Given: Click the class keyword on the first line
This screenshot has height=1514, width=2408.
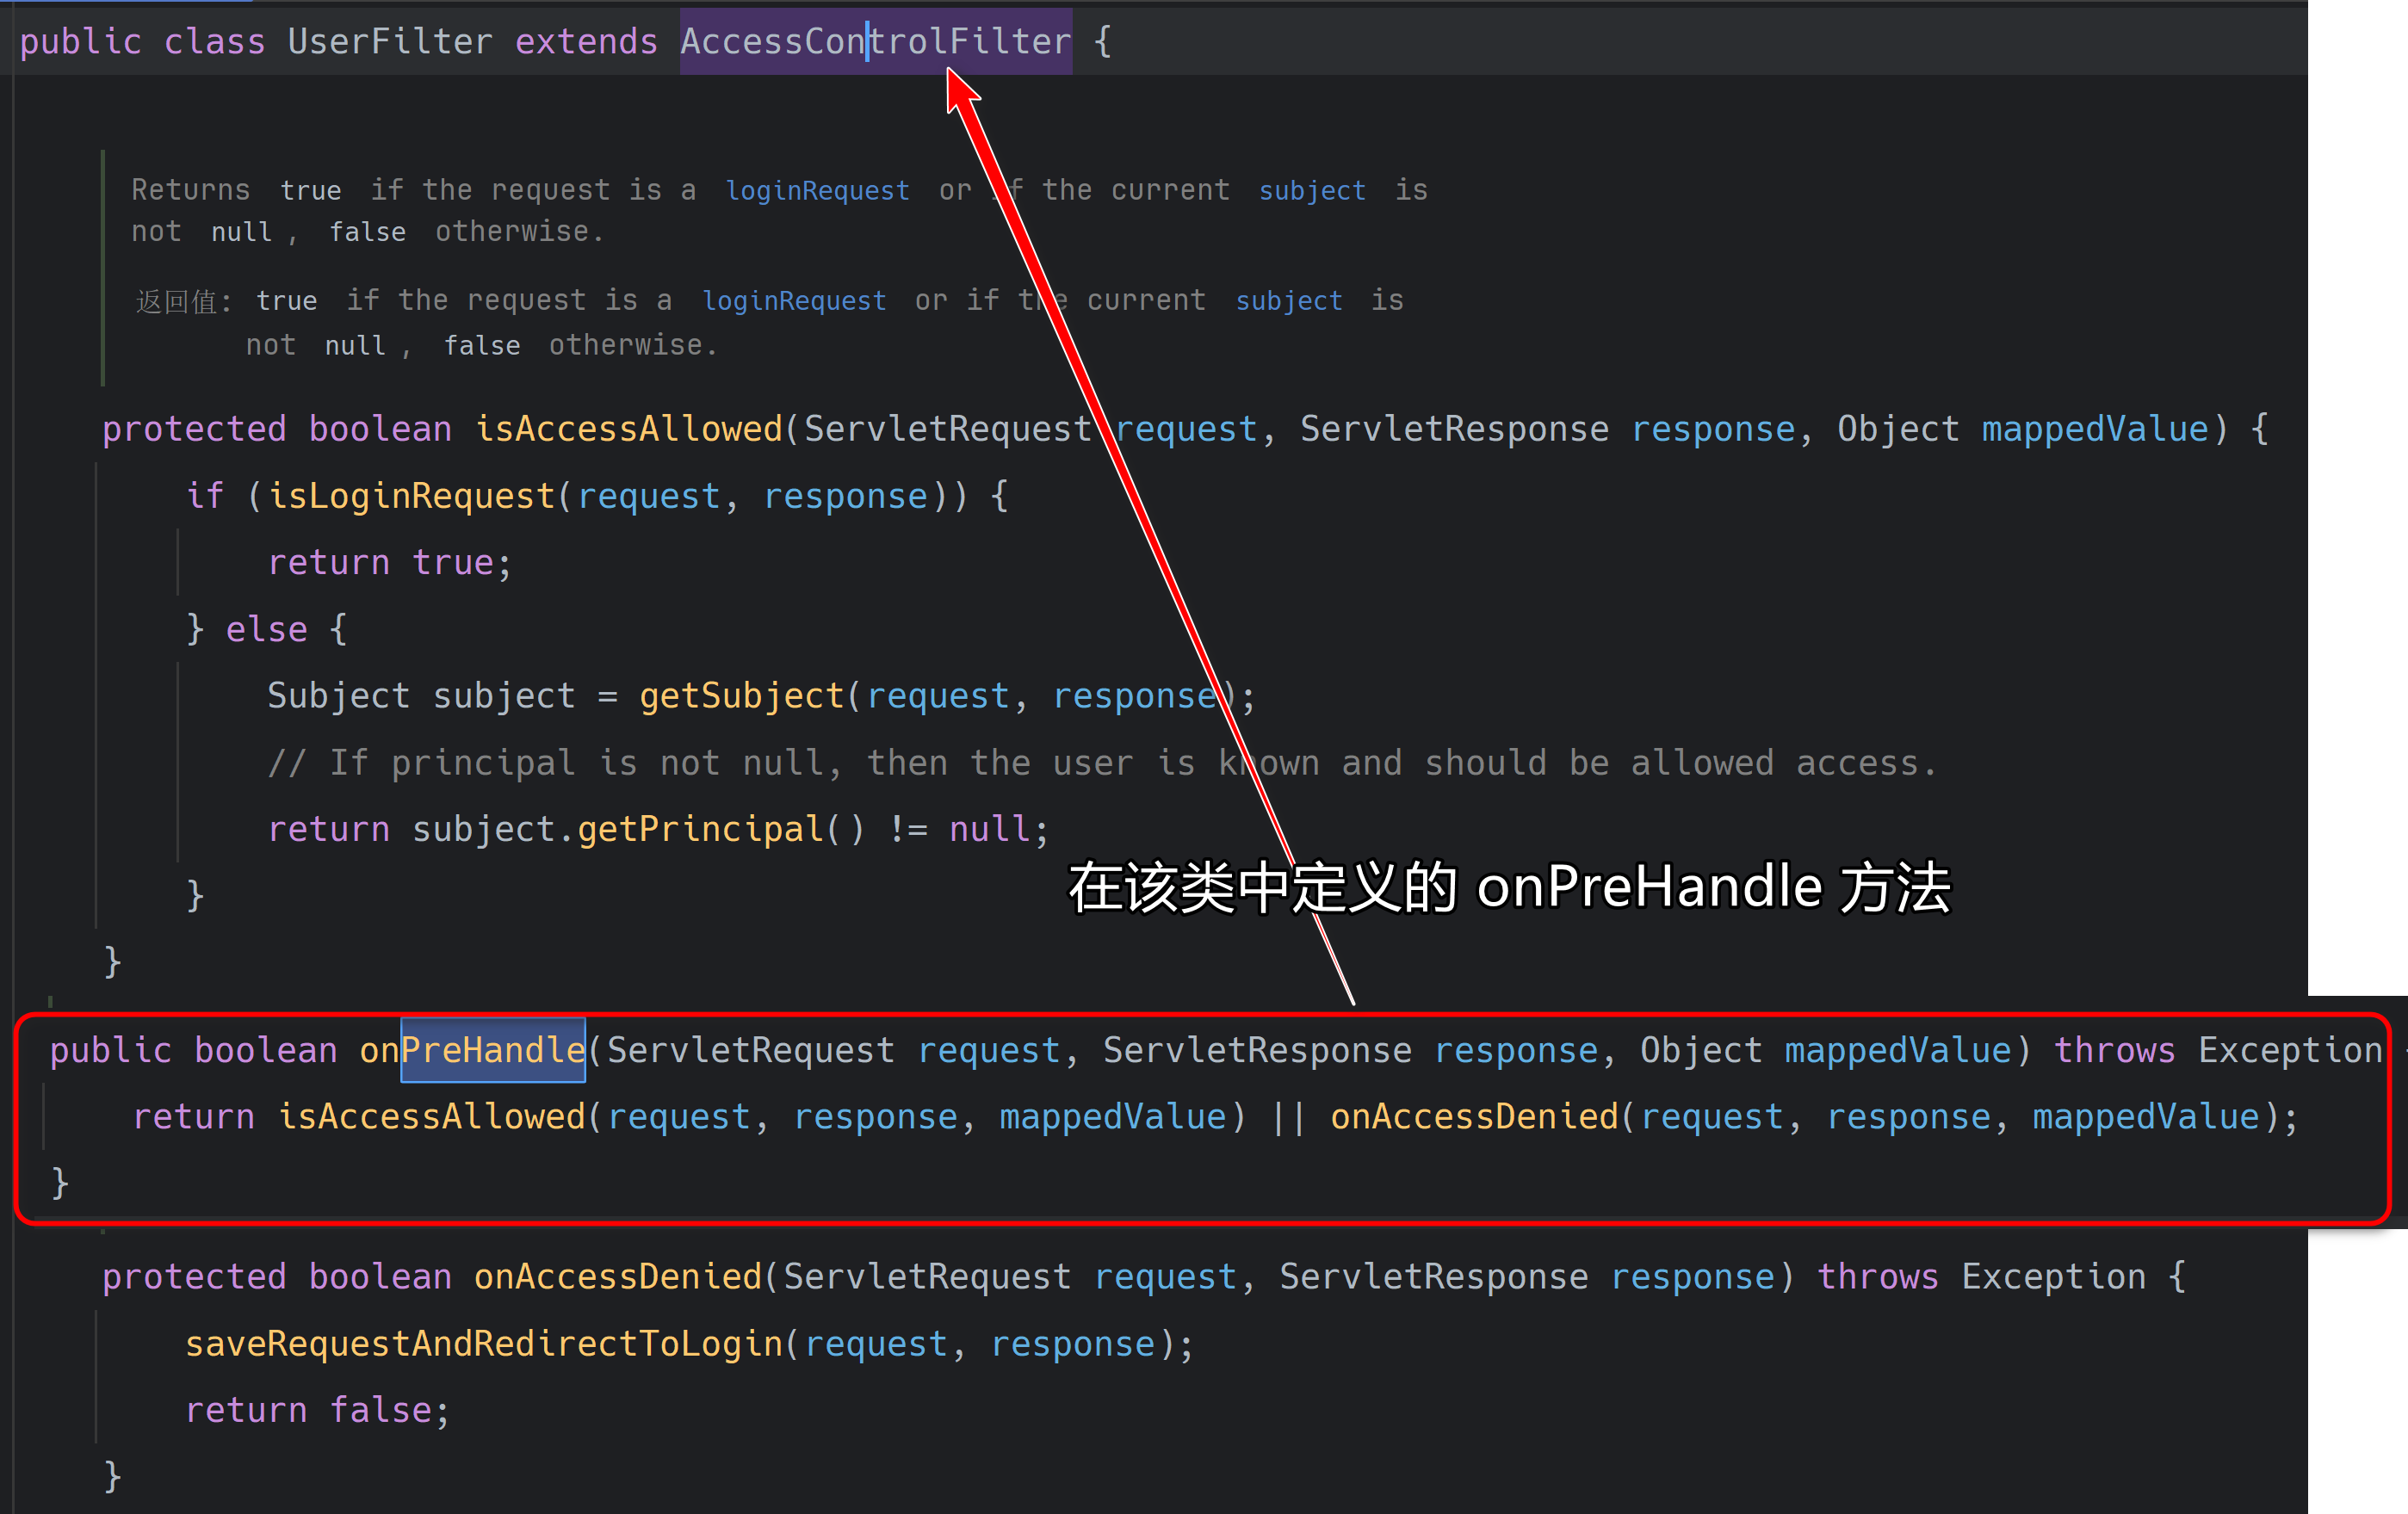Looking at the screenshot, I should pyautogui.click(x=214, y=41).
